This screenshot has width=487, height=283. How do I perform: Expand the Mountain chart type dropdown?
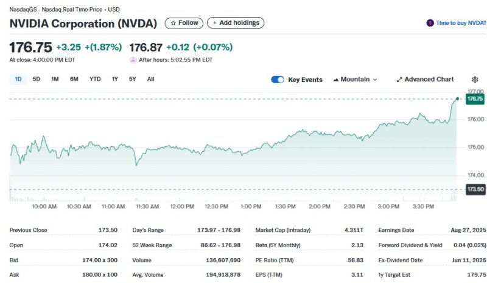[375, 80]
